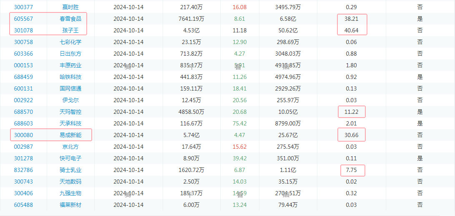Viewport: 455px width, 216px height.
Task: Select the 快可电子 stock name link
Action: 70,158
